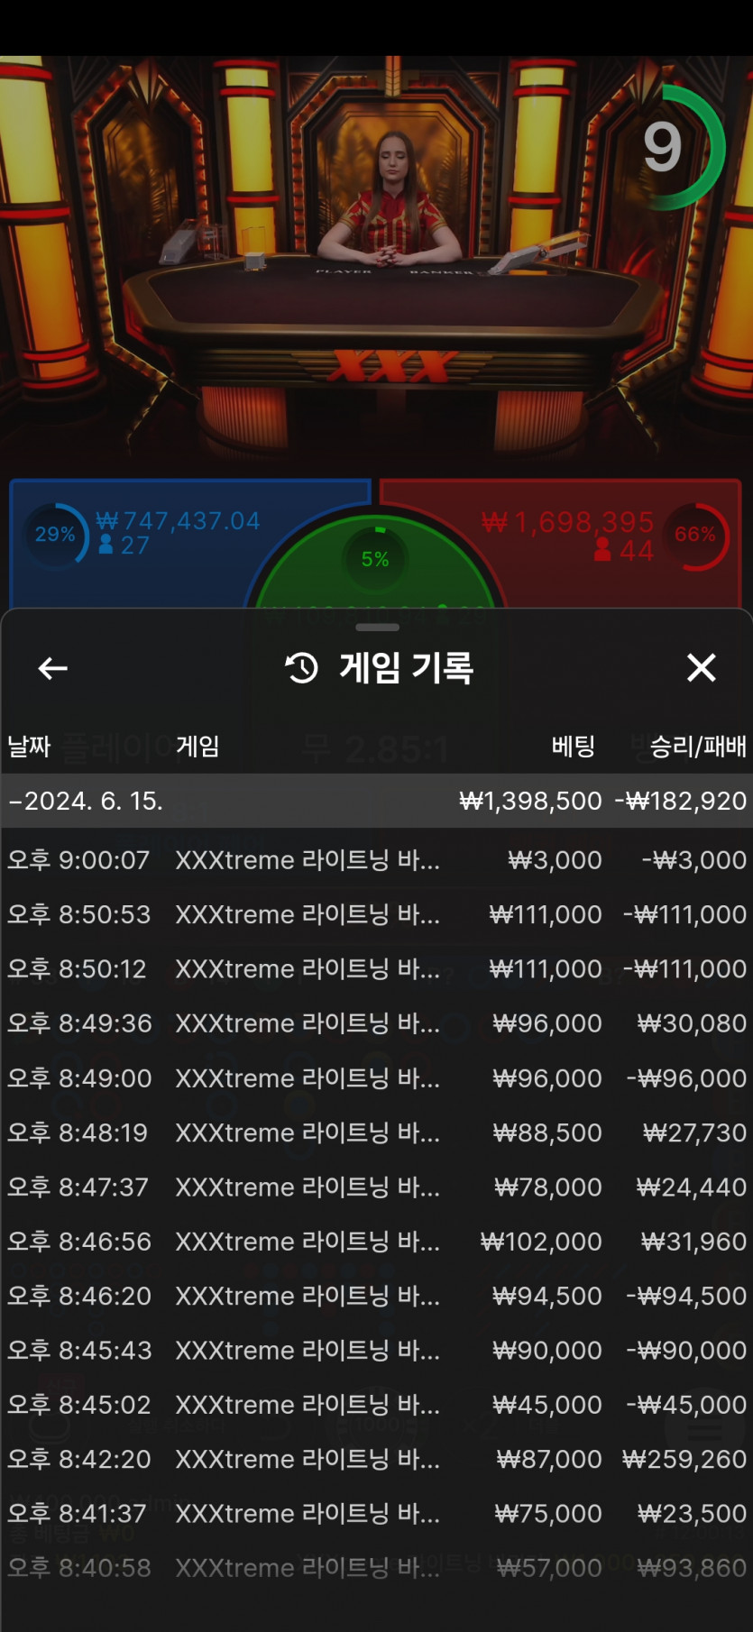Click the ₩30,080 win amount
The width and height of the screenshot is (753, 1632).
point(692,1023)
